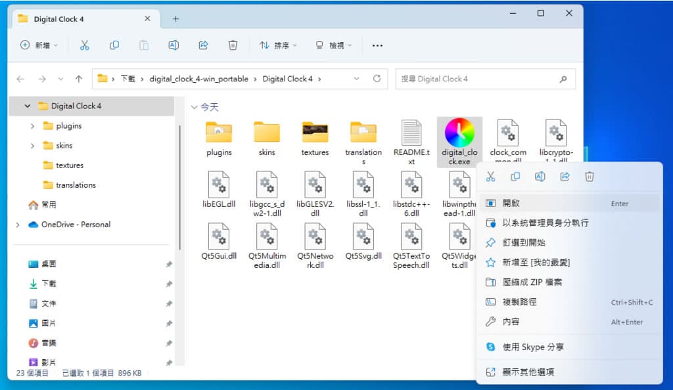Go back with the left arrow button

tap(20, 79)
